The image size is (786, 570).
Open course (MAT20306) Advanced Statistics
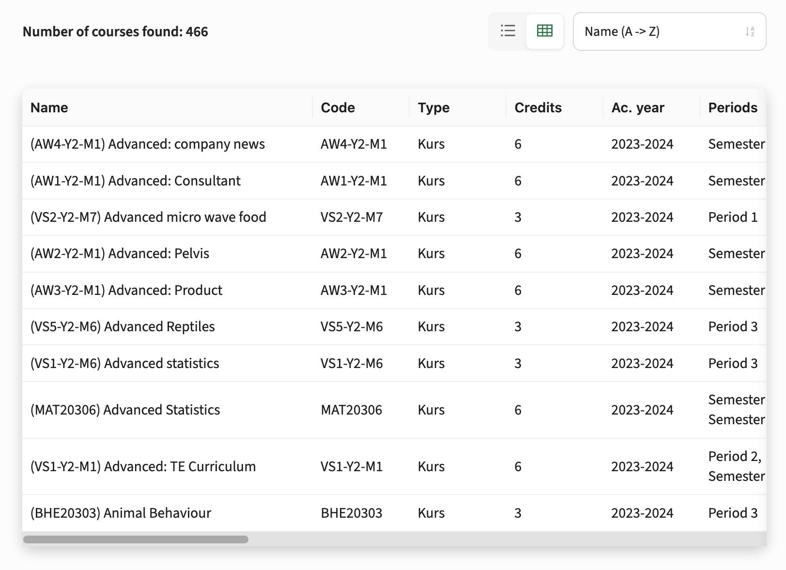125,410
